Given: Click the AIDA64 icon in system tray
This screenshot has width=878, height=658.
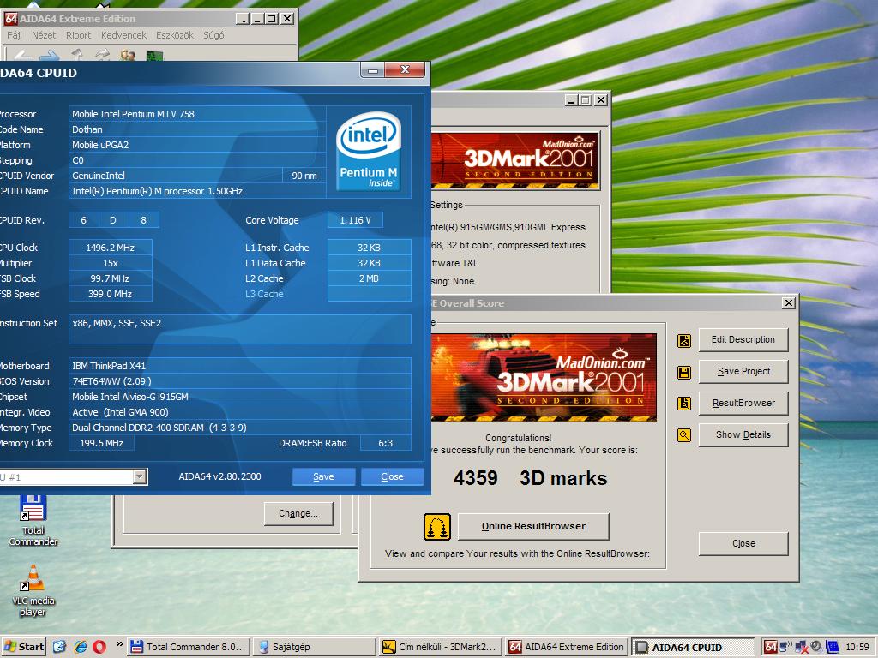Looking at the screenshot, I should (x=771, y=647).
